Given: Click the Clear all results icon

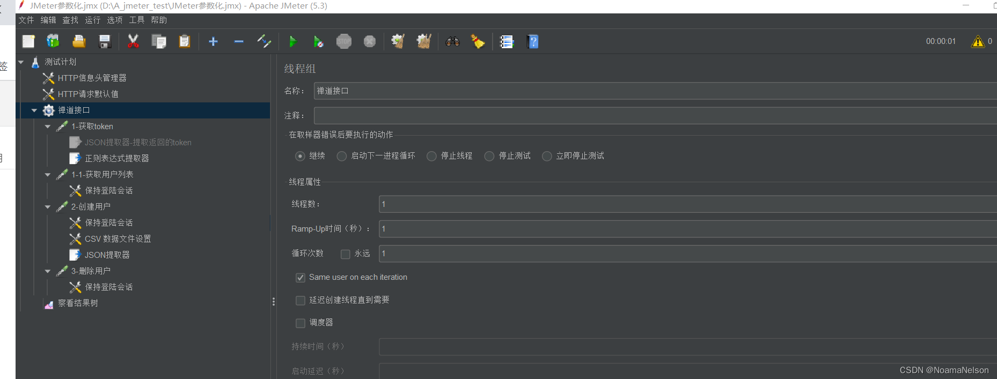Looking at the screenshot, I should coord(424,41).
